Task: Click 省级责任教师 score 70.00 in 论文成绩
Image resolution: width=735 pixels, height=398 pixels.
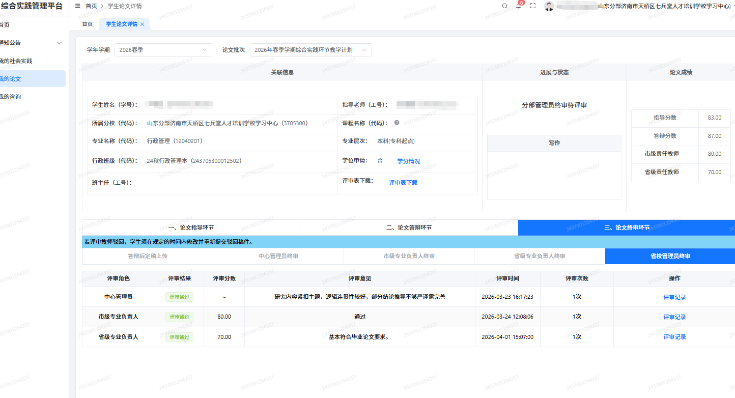Action: point(715,172)
